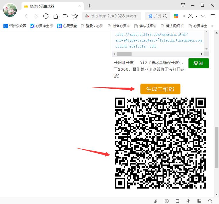Click page scrollbar up arrow

click(216, 33)
